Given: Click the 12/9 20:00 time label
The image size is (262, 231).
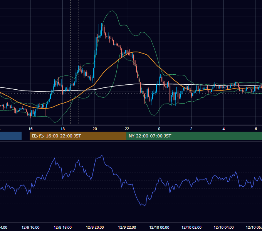Looking at the screenshot, I should [95, 227].
